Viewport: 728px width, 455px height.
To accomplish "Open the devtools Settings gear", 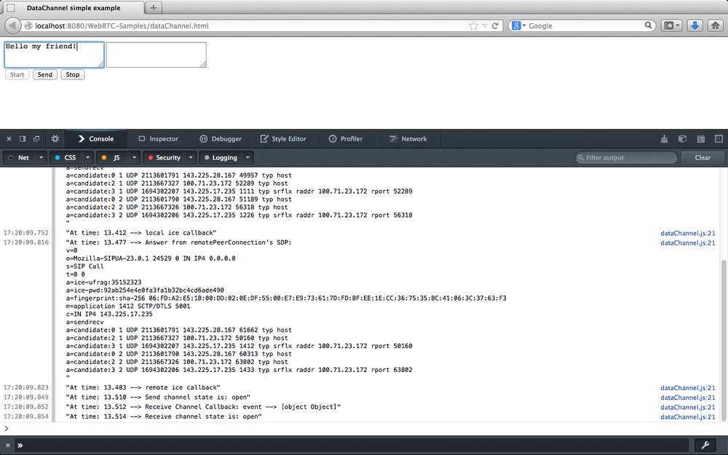I will tap(55, 138).
